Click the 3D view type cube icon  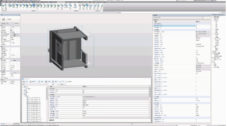point(4,19)
